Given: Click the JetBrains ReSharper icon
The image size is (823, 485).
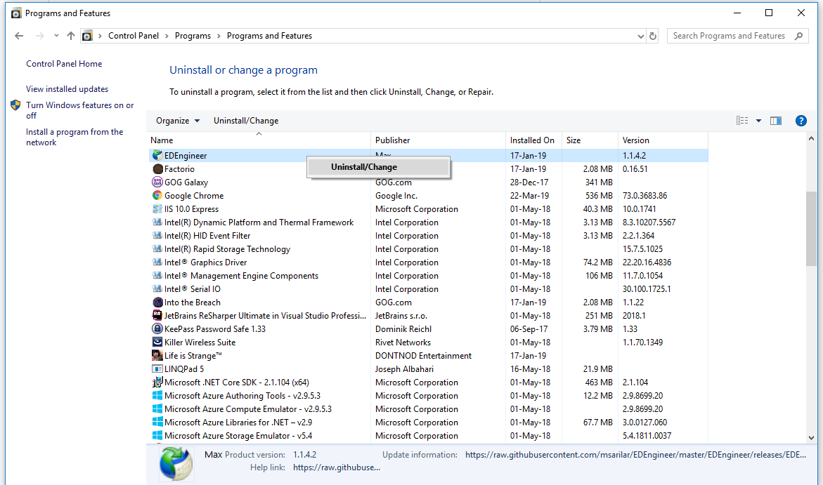Looking at the screenshot, I should pyautogui.click(x=157, y=315).
